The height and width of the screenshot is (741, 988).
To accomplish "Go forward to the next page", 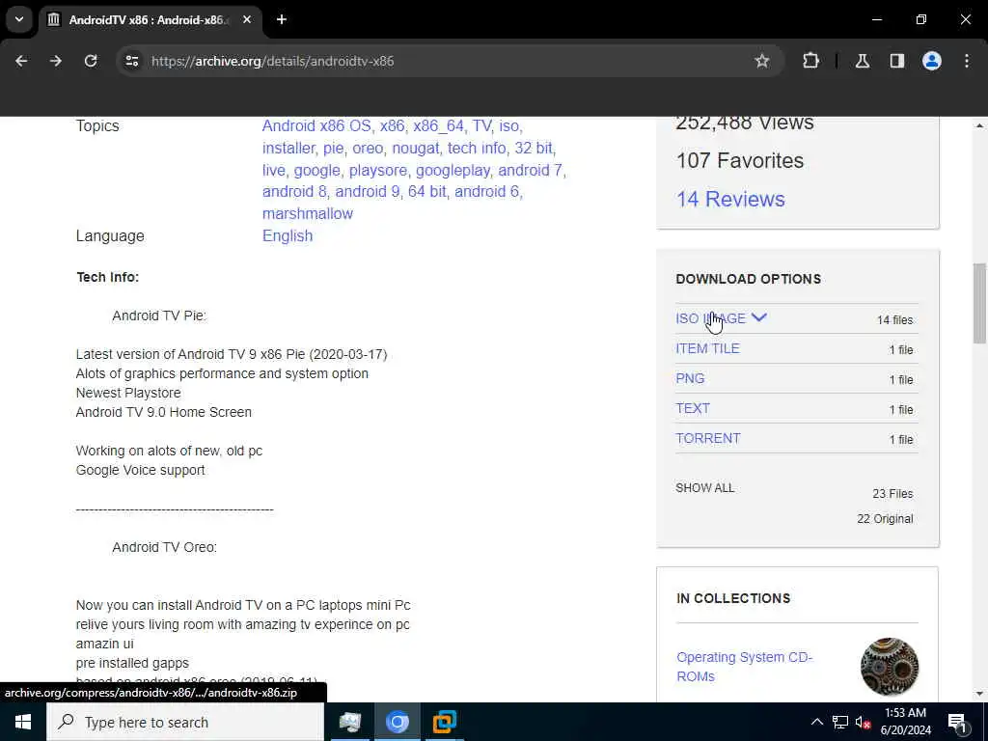I will 56,61.
